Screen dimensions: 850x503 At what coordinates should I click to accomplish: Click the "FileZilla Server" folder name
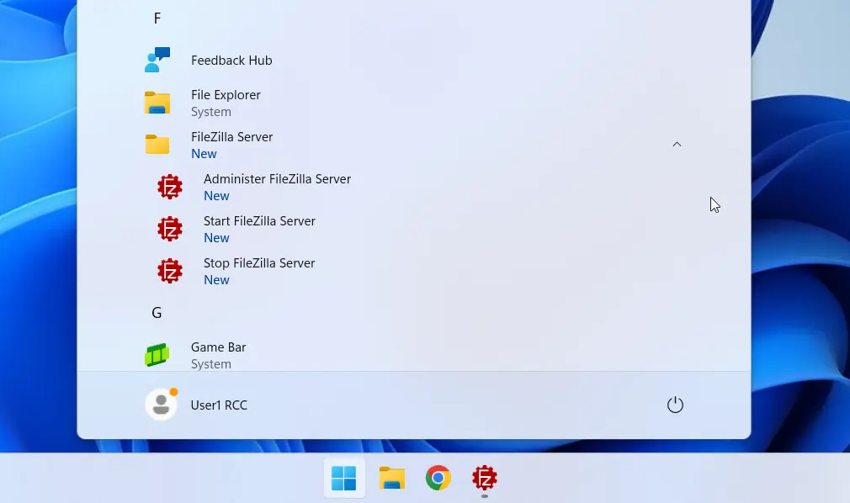coord(232,136)
